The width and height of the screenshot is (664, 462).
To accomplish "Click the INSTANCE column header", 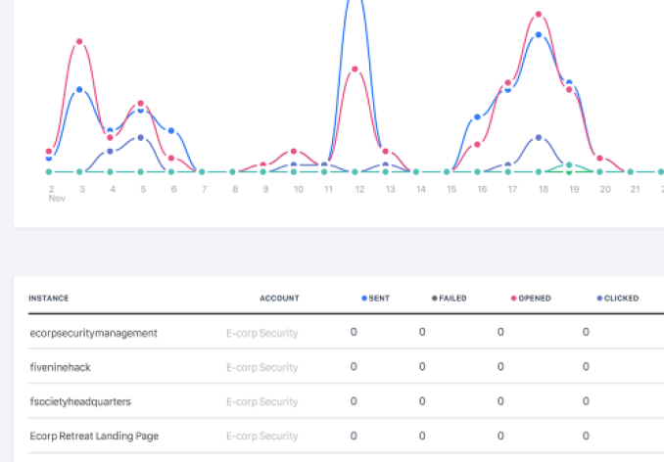I will 49,299.
